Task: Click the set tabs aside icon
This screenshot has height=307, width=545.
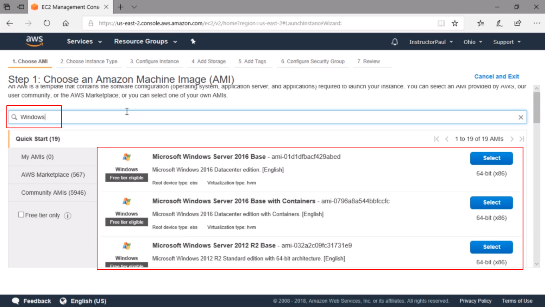Action: 20,7
